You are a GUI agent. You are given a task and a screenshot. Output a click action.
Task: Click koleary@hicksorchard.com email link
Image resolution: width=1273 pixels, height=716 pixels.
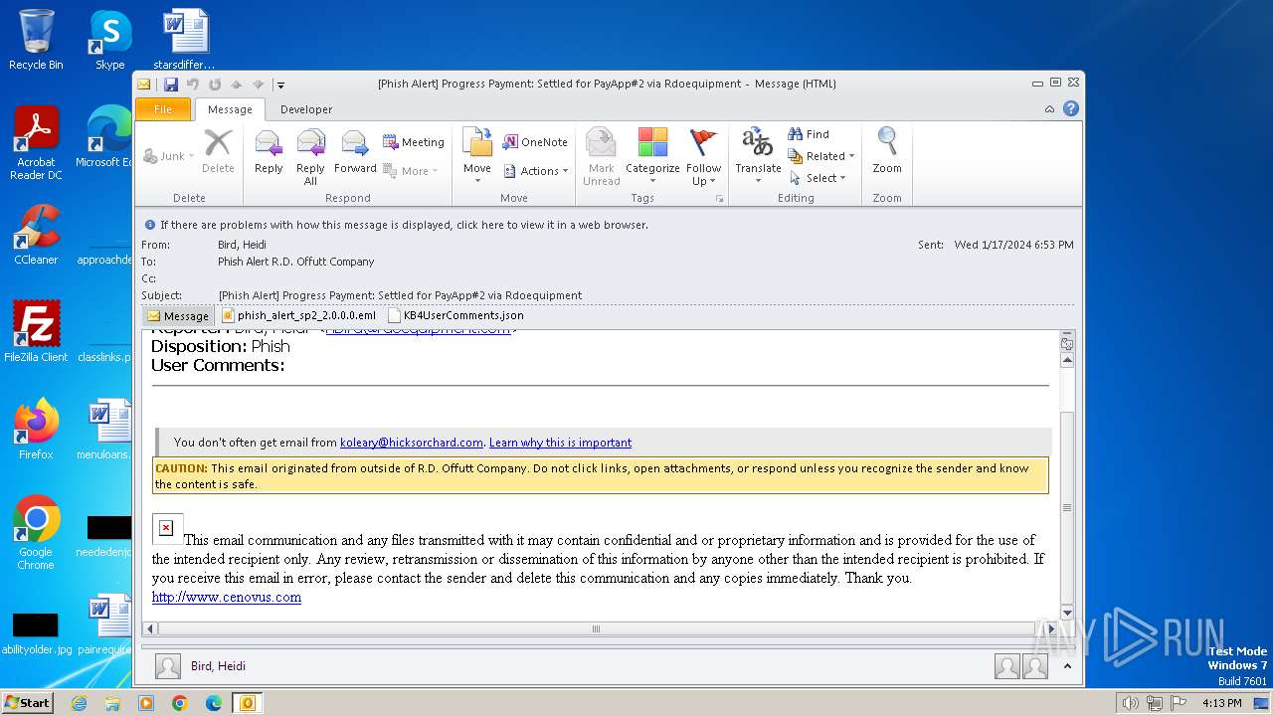click(x=412, y=443)
